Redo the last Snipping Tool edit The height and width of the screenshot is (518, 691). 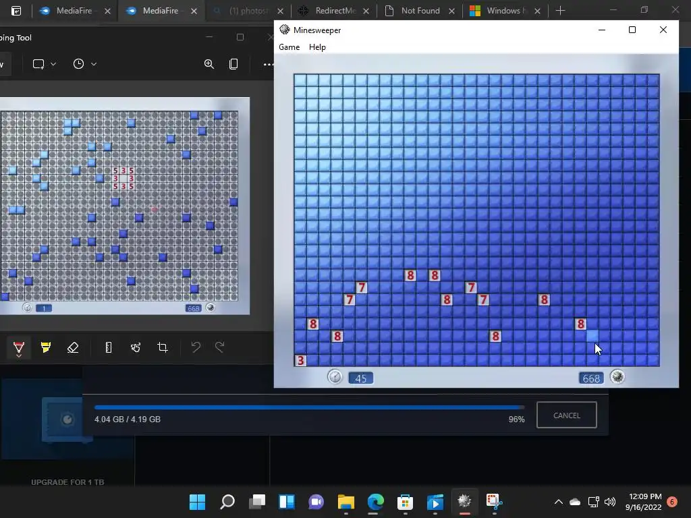pos(219,347)
